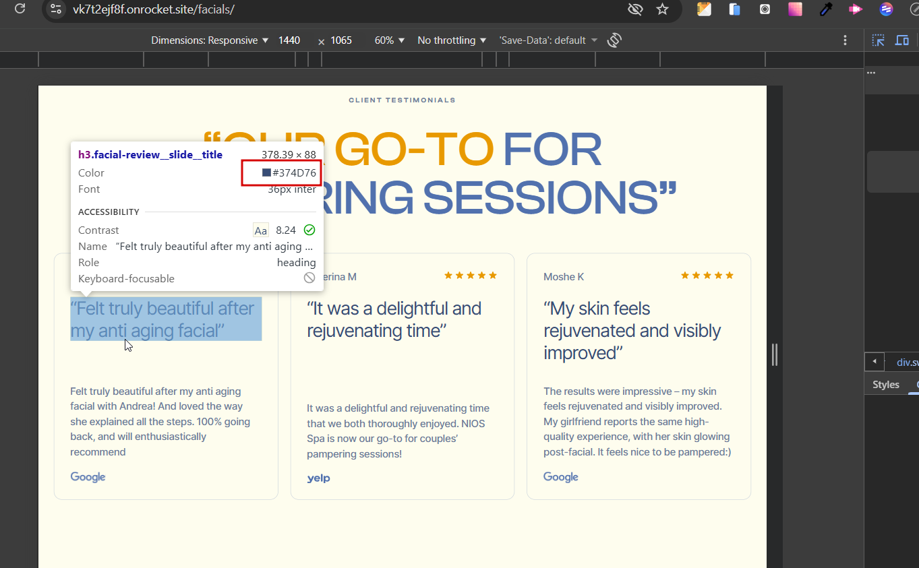Open the round blue-purple striped extension icon
The width and height of the screenshot is (919, 568).
tap(886, 9)
